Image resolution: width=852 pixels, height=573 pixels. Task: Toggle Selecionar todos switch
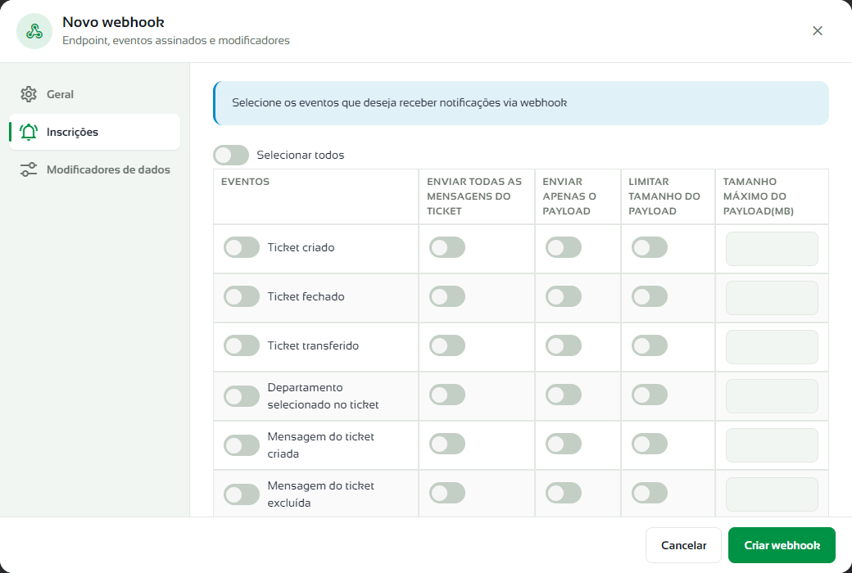pyautogui.click(x=231, y=155)
